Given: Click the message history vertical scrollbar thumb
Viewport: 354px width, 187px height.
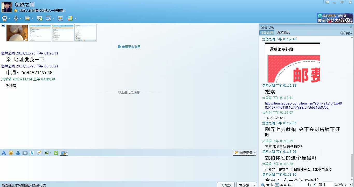Looking at the screenshot, I should coord(352,166).
